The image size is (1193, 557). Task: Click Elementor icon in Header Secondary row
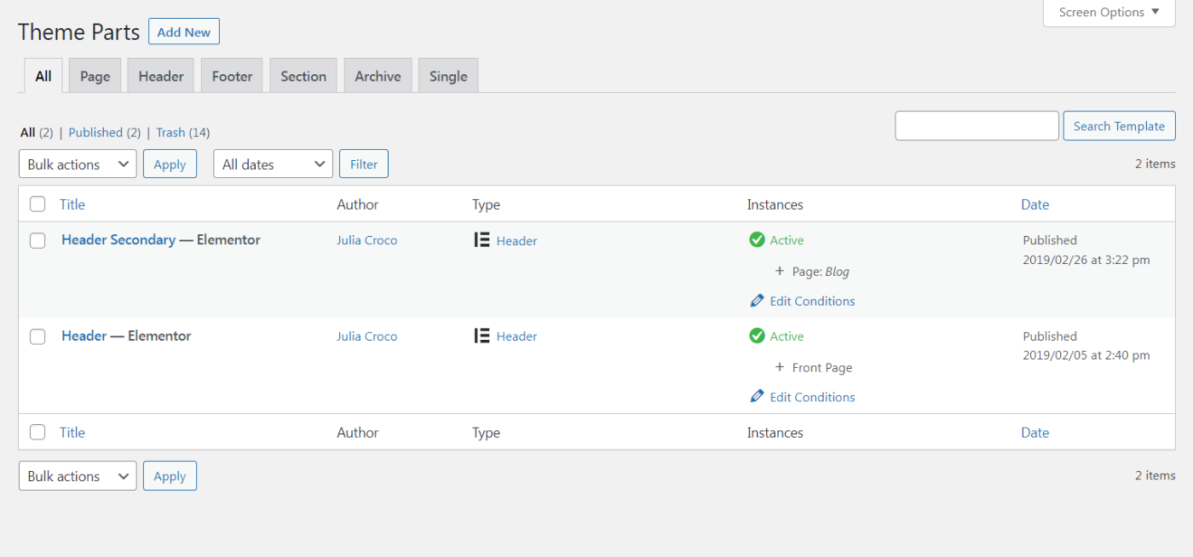click(481, 240)
